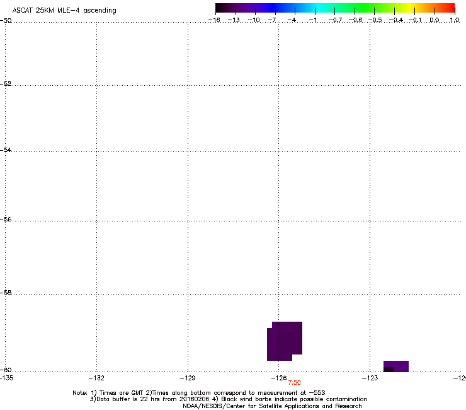
Task: Click the color bar label '0.0'
Action: [x=435, y=20]
